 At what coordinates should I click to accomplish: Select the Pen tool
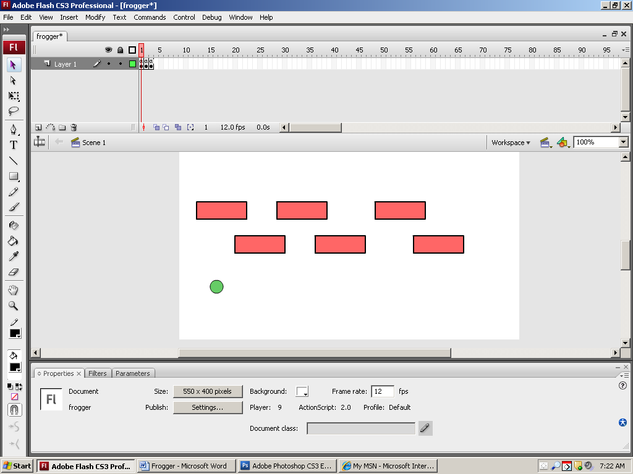click(14, 130)
